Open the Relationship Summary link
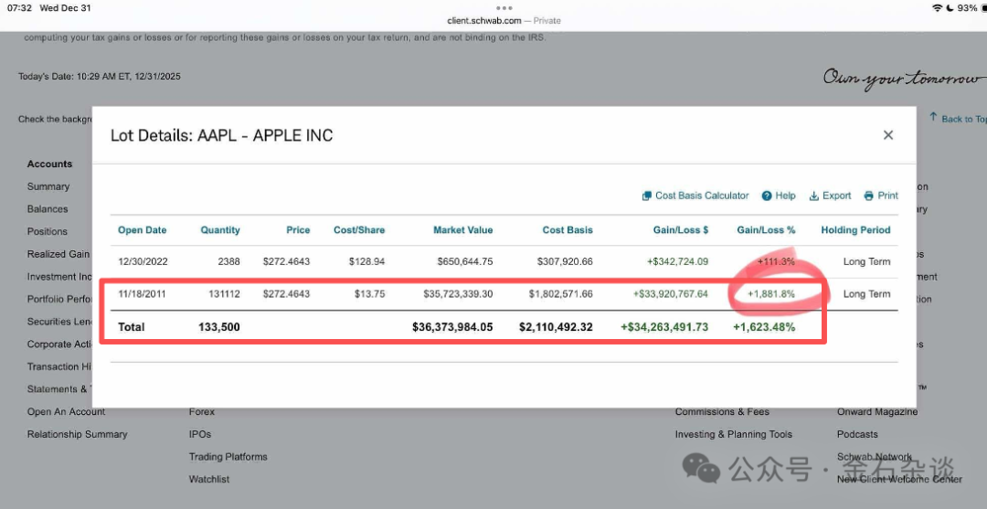 point(77,434)
